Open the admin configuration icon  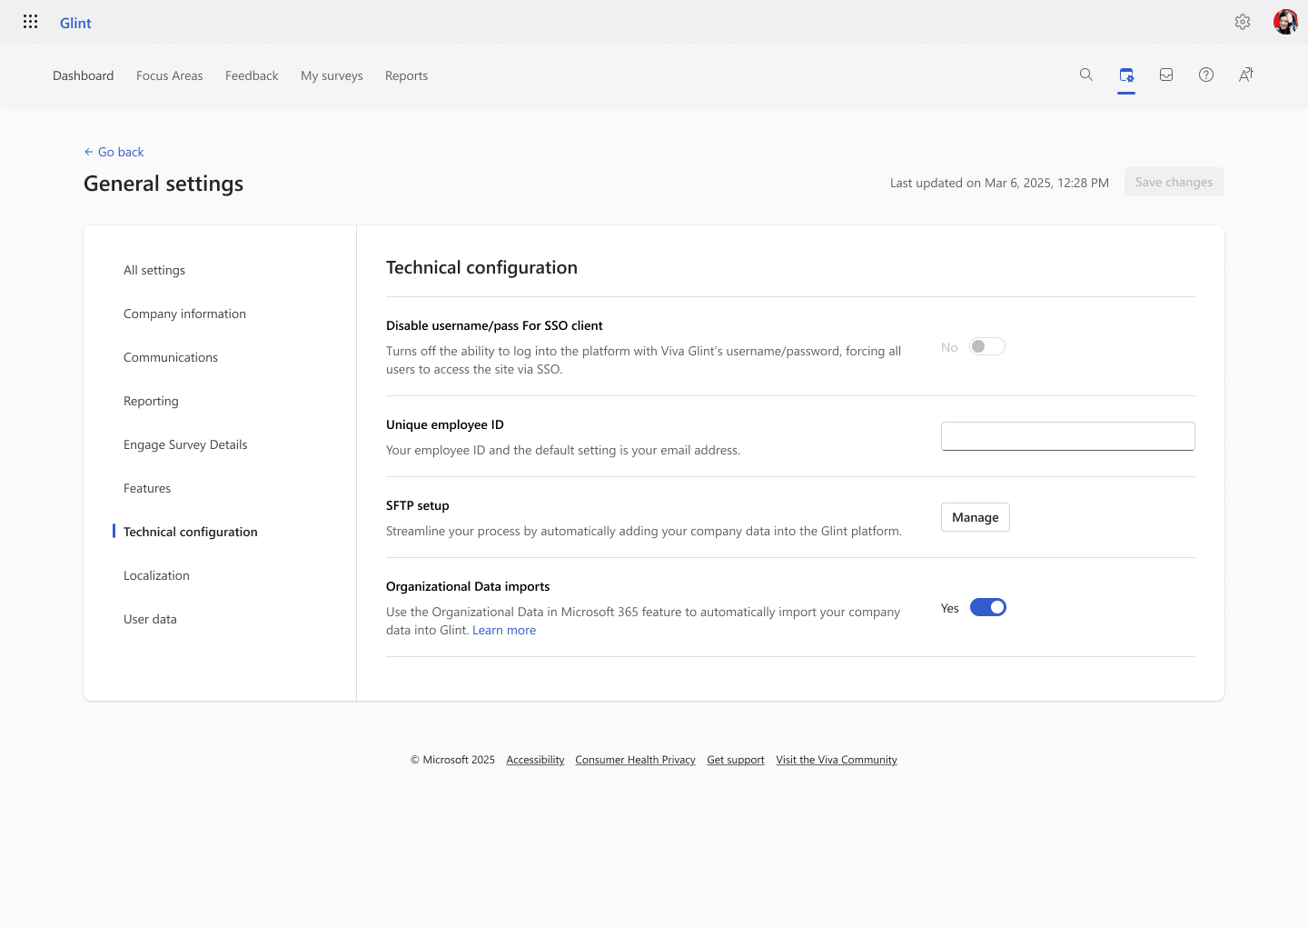tap(1126, 75)
